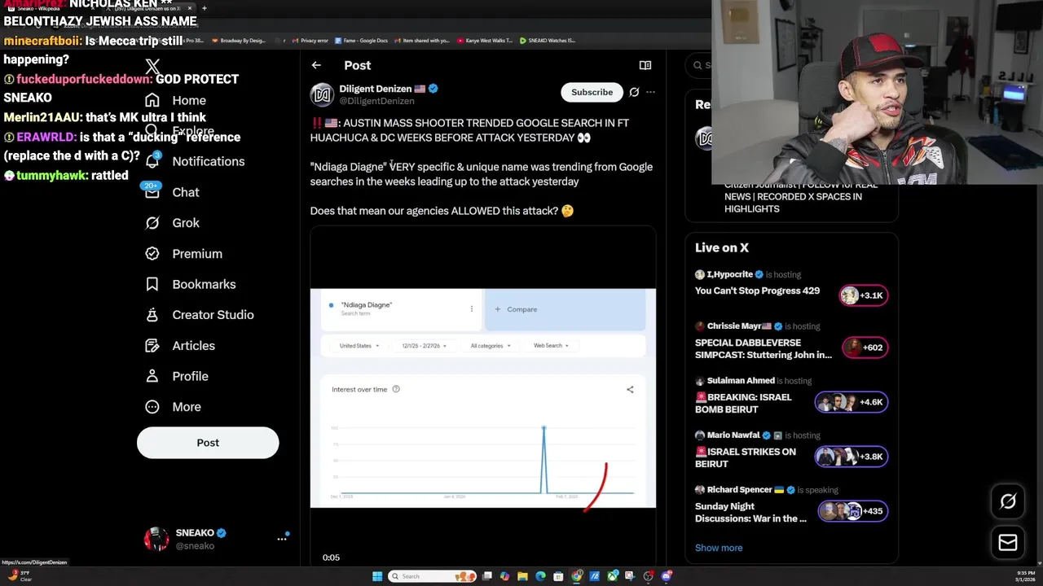Click Sulaiman Ahmed host name
1043x586 pixels.
coord(741,381)
